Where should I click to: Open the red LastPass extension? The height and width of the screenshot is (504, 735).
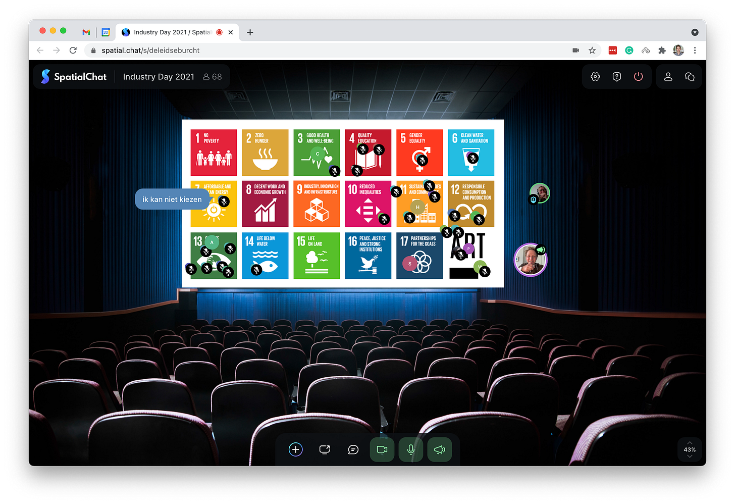click(x=613, y=51)
